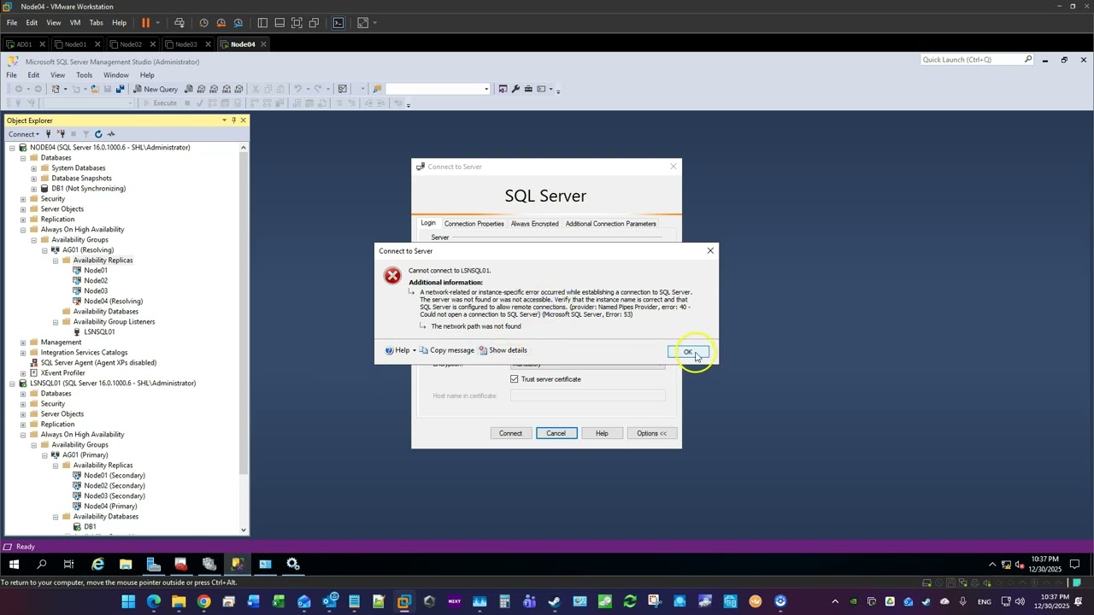Click Find in Files icon in toolbar
The image size is (1094, 615).
pos(377,89)
